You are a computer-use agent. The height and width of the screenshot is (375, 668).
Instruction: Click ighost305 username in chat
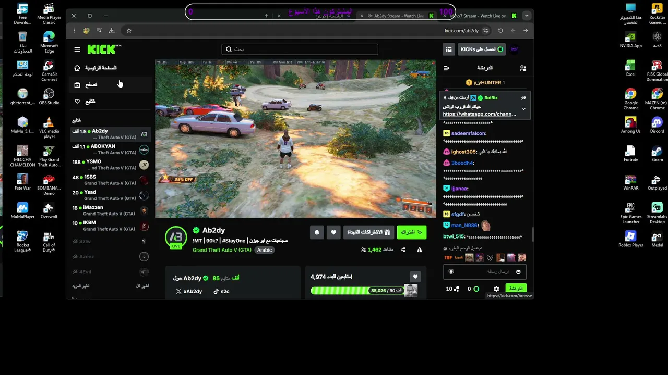tap(463, 152)
